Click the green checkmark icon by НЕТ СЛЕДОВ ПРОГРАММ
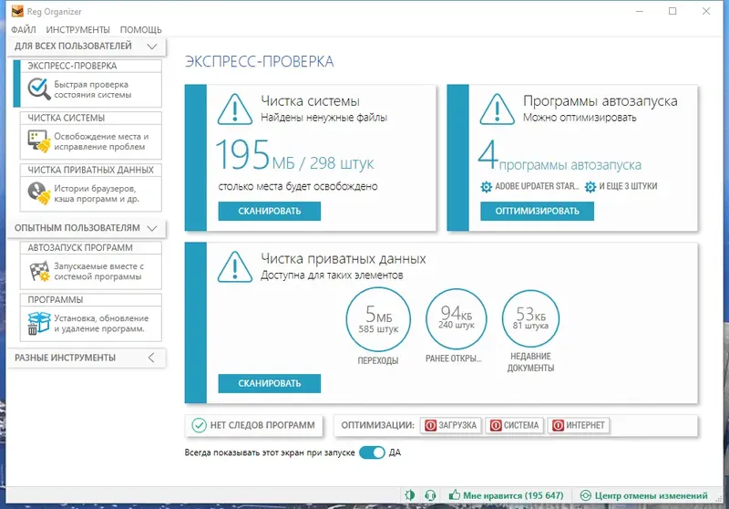Viewport: 729px width, 509px height. 199,425
